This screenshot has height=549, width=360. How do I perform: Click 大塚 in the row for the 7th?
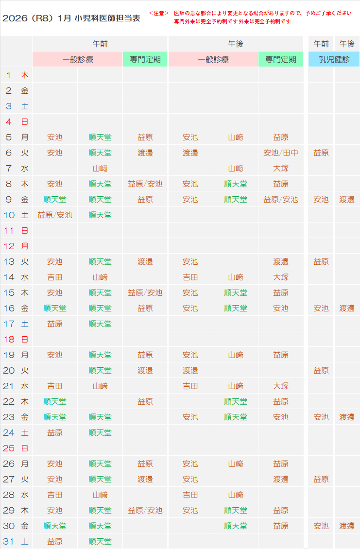[280, 169]
